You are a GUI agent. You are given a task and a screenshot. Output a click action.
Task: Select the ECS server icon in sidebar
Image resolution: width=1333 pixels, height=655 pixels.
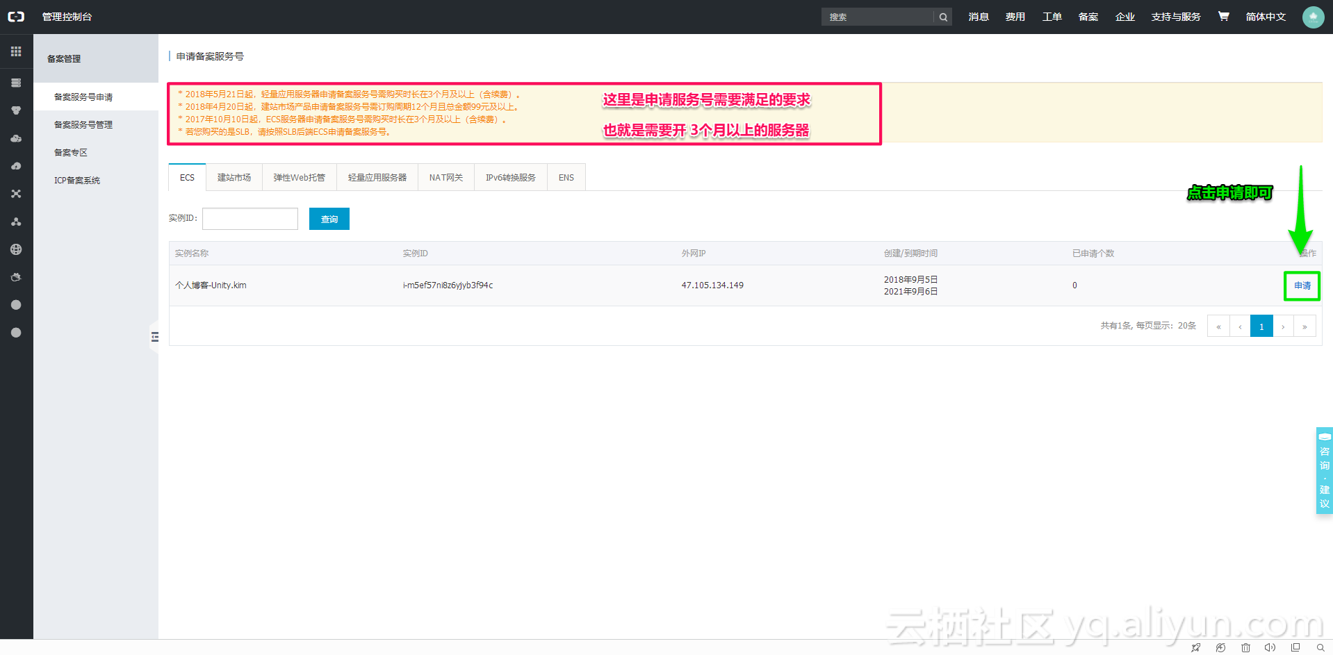(x=16, y=82)
